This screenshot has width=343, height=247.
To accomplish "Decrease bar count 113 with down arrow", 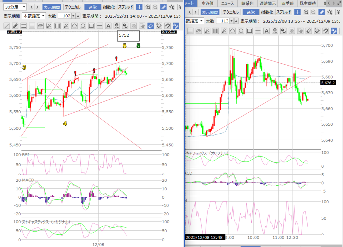I will pos(232,21).
